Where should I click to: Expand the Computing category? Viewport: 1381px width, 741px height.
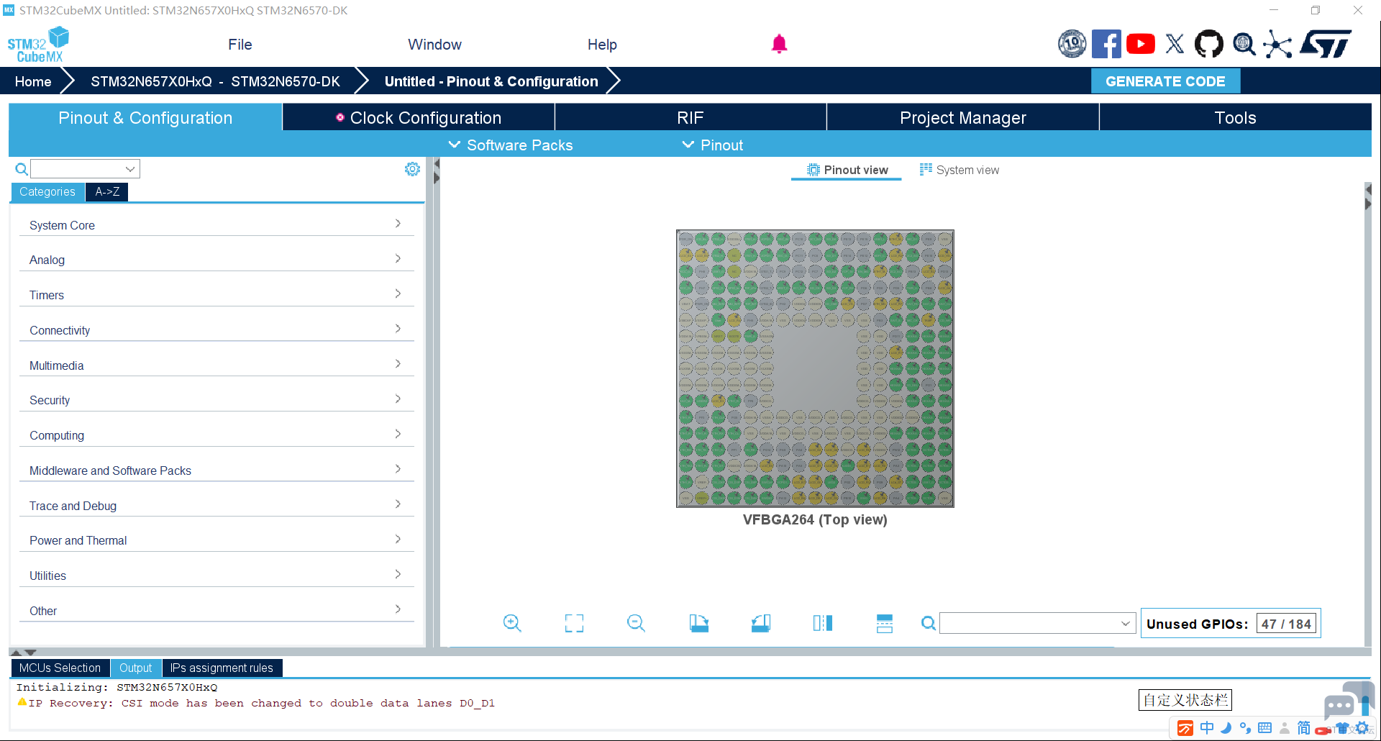(x=217, y=435)
